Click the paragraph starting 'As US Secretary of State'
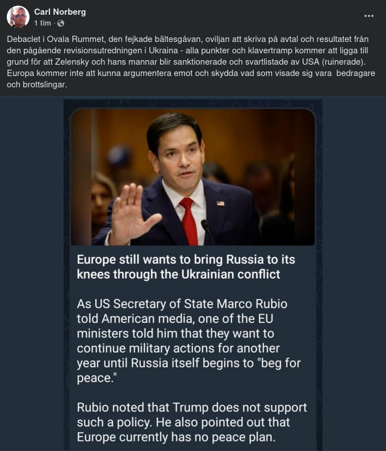The height and width of the screenshot is (451, 386). (x=189, y=341)
